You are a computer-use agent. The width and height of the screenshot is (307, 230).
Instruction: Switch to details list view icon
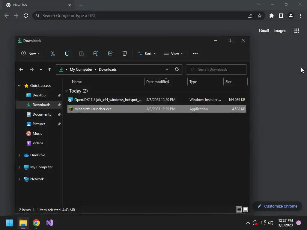click(239, 210)
